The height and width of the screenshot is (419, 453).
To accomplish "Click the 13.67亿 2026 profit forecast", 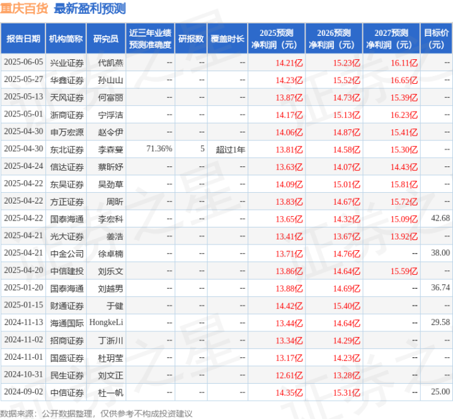I will [347, 236].
